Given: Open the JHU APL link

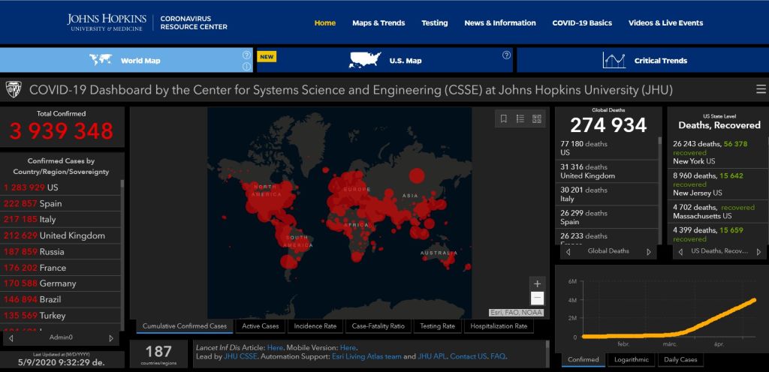Looking at the screenshot, I should [x=432, y=356].
